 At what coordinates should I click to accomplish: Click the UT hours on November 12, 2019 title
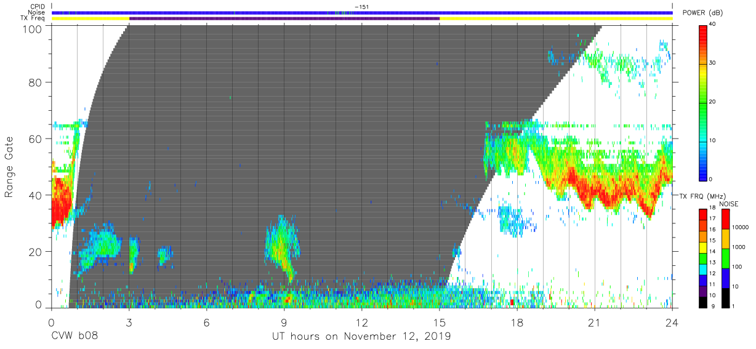tap(362, 337)
